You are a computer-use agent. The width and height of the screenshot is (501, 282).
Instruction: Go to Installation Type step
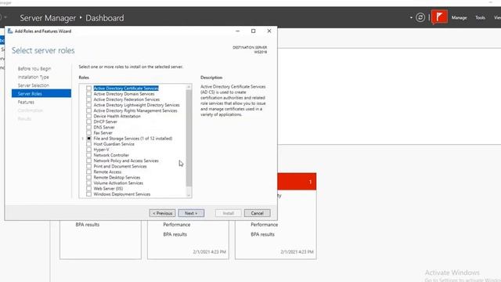(x=33, y=77)
